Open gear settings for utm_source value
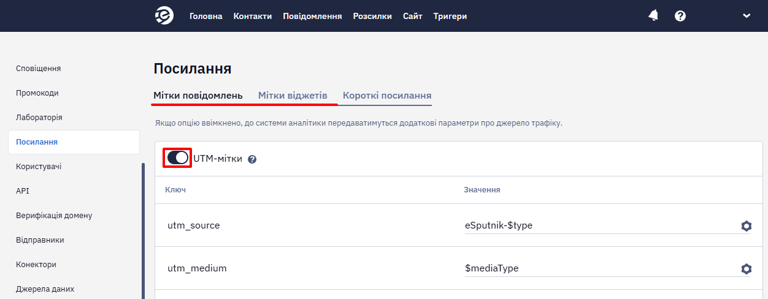768x299 pixels. [x=746, y=226]
